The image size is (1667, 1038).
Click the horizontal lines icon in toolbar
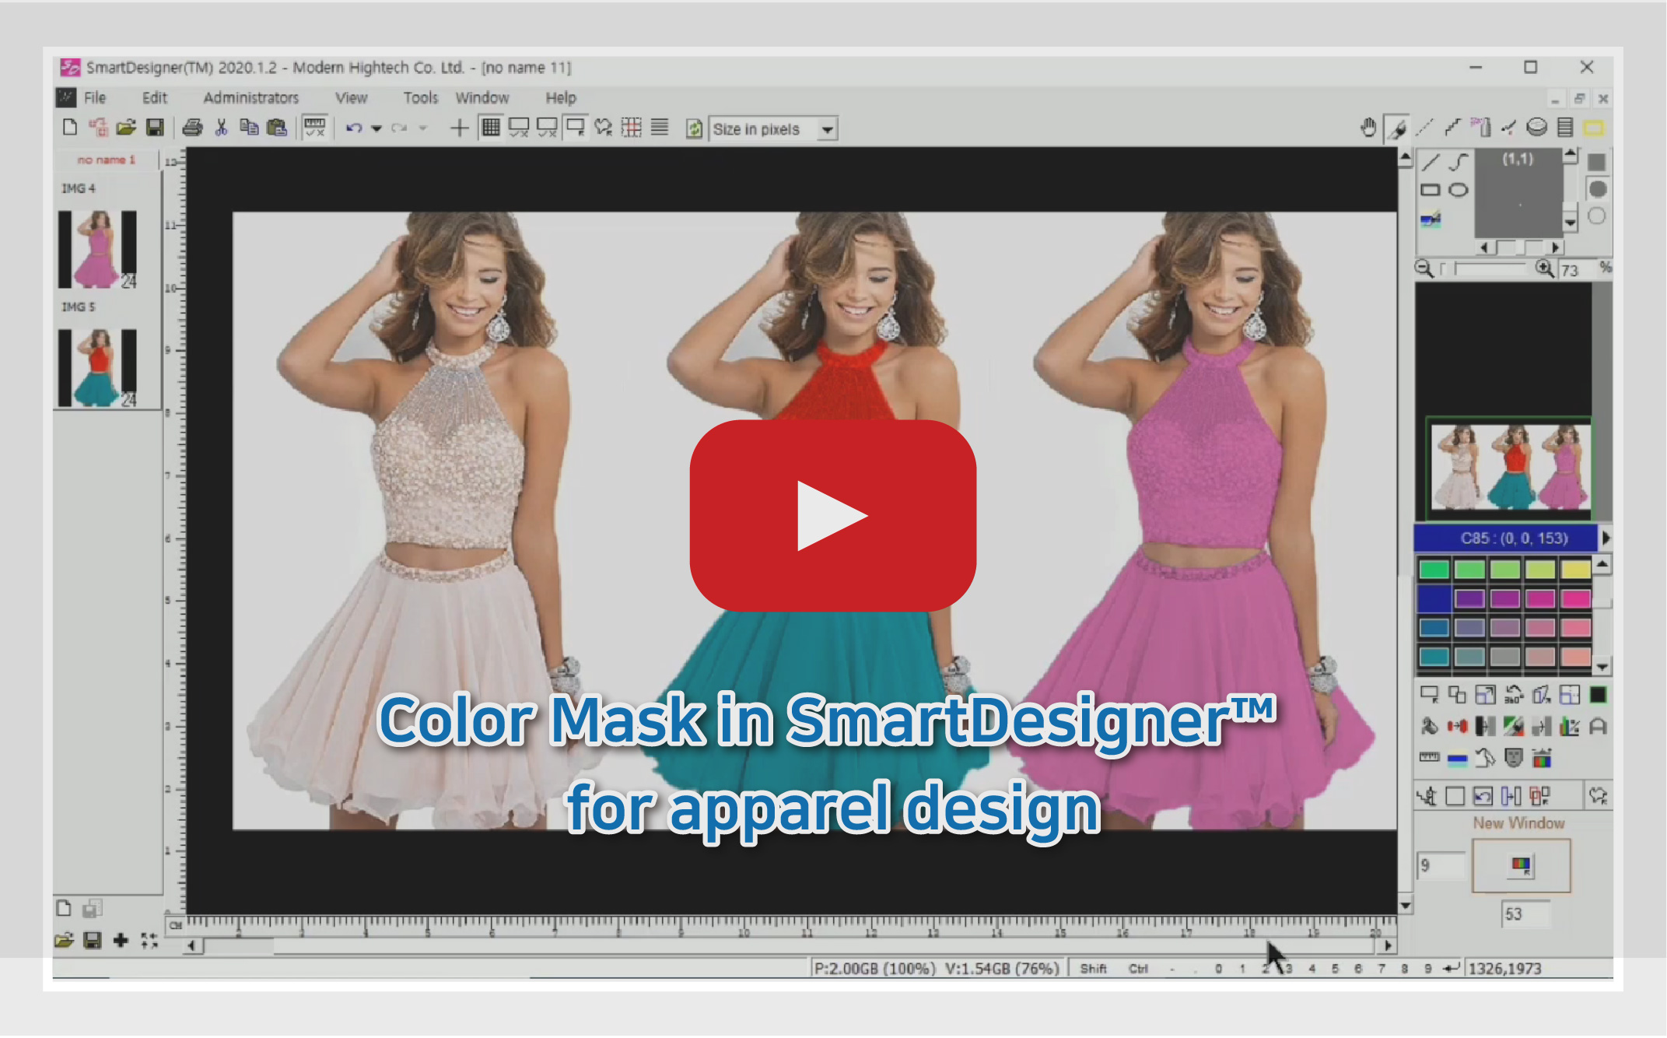pos(660,128)
